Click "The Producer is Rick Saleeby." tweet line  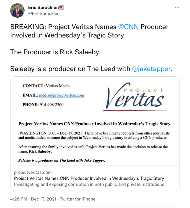(x=55, y=52)
